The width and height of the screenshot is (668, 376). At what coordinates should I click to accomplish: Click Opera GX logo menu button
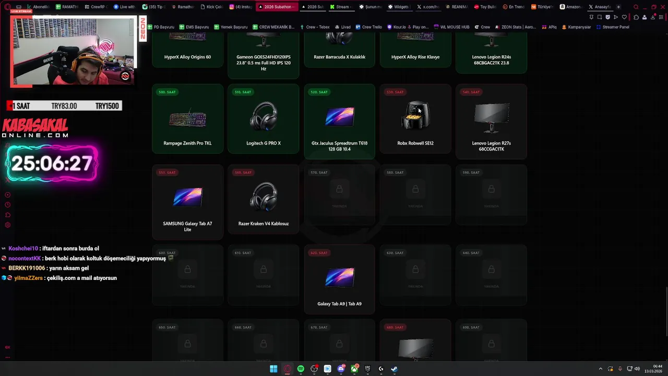pos(7,7)
